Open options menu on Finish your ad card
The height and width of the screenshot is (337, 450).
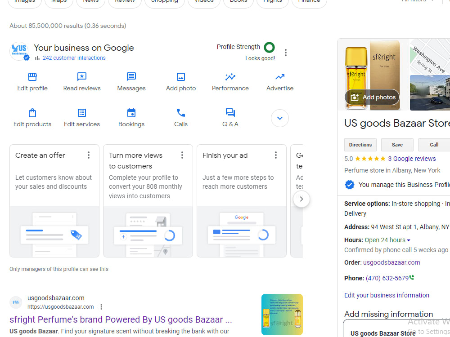[275, 155]
